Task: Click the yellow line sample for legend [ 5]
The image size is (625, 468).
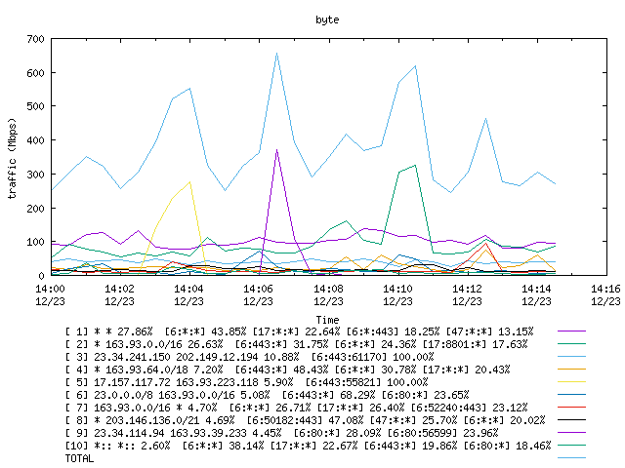Action: click(571, 382)
